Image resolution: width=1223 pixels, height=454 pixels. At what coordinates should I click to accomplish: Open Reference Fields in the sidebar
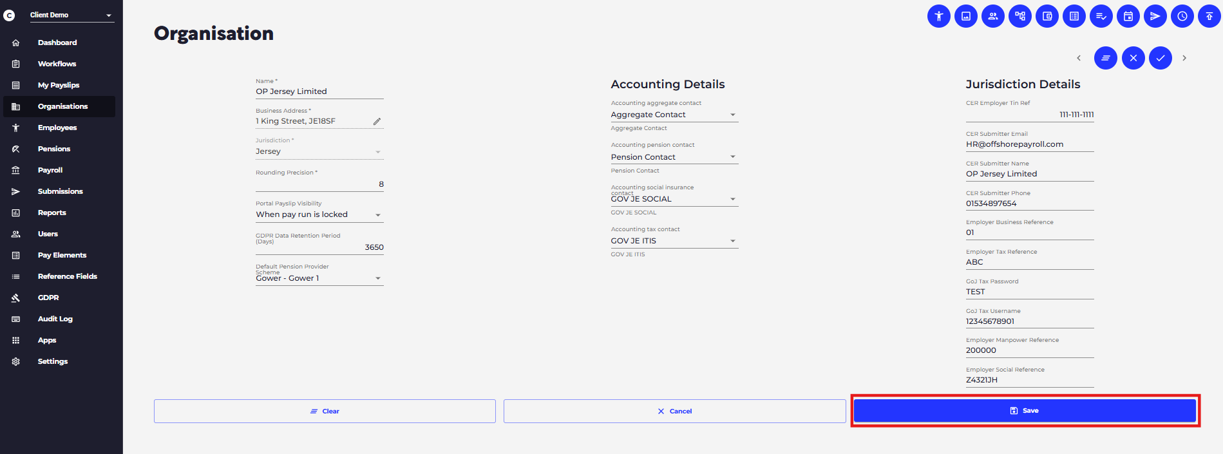(59, 276)
